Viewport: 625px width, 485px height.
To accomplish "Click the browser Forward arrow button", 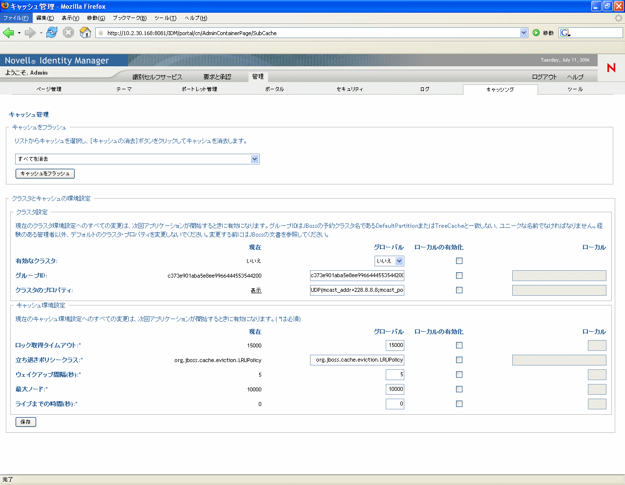I will pyautogui.click(x=30, y=33).
